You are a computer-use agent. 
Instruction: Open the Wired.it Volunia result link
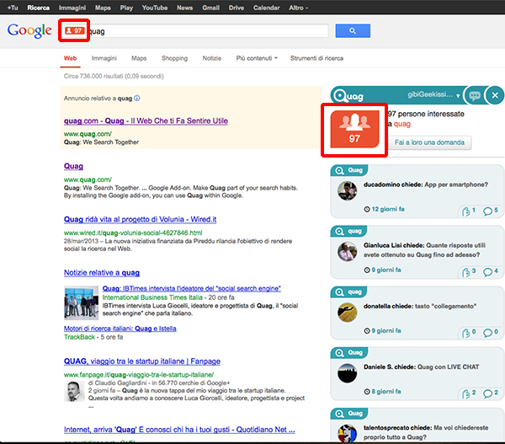click(x=140, y=220)
